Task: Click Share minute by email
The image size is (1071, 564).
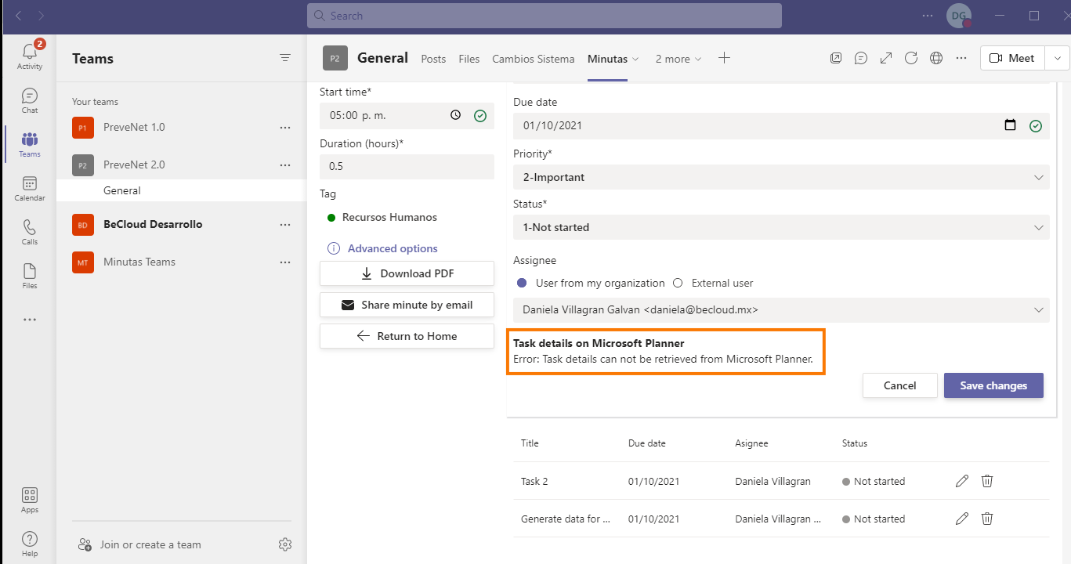Action: click(407, 305)
